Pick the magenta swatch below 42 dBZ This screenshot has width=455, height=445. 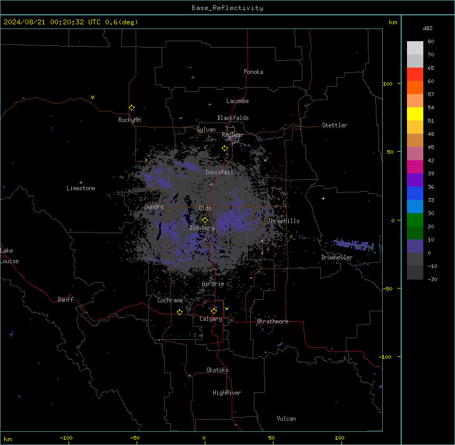tap(415, 166)
